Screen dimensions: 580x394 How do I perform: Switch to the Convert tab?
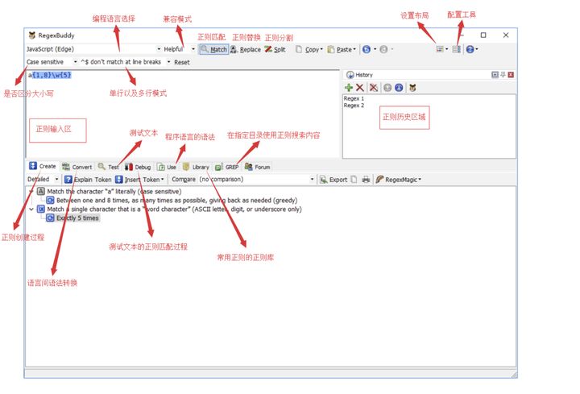[x=77, y=167]
